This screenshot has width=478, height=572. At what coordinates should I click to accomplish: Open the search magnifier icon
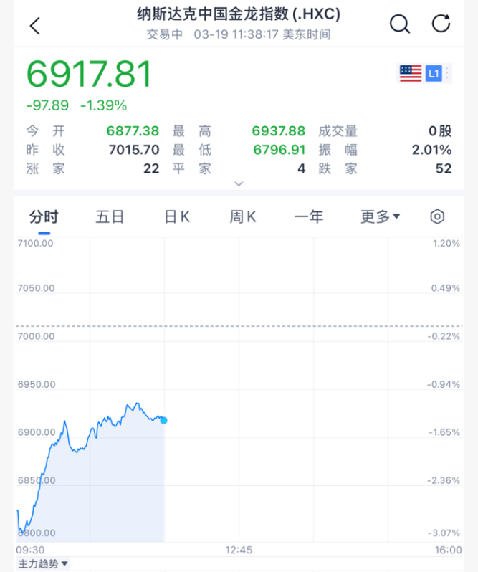point(399,24)
